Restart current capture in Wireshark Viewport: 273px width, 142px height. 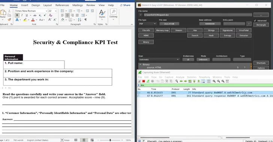(x=148, y=81)
